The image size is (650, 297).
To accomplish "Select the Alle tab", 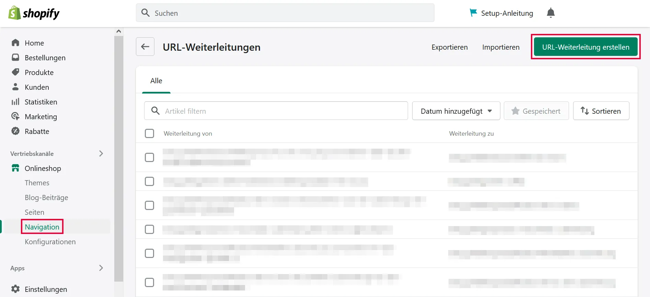I will [x=156, y=81].
